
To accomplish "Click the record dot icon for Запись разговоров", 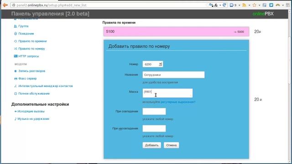I will tap(16, 71).
